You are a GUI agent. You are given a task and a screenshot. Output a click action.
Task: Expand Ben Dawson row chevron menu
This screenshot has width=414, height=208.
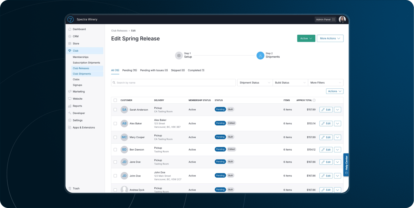(x=338, y=150)
